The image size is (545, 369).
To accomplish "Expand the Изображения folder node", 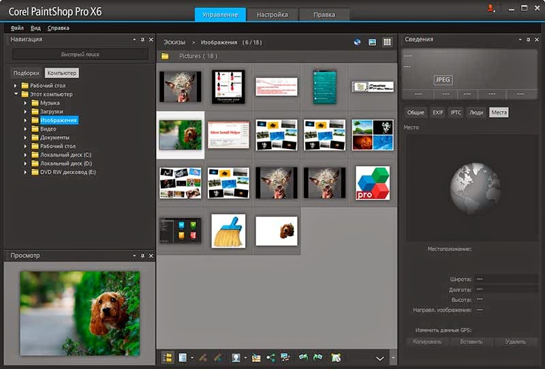I will coord(25,121).
